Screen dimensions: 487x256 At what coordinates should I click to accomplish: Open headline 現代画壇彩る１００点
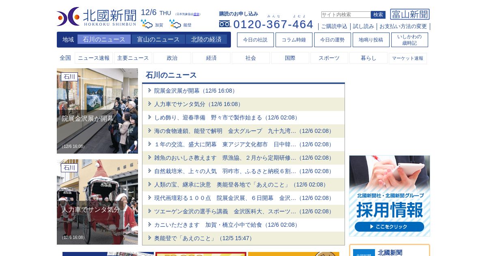coord(244,198)
